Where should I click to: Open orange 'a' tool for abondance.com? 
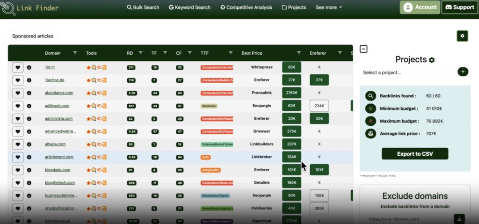104,93
